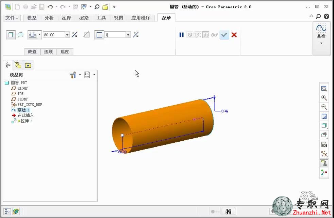
Task: Click the Regenerate model icon
Action: point(76,7)
